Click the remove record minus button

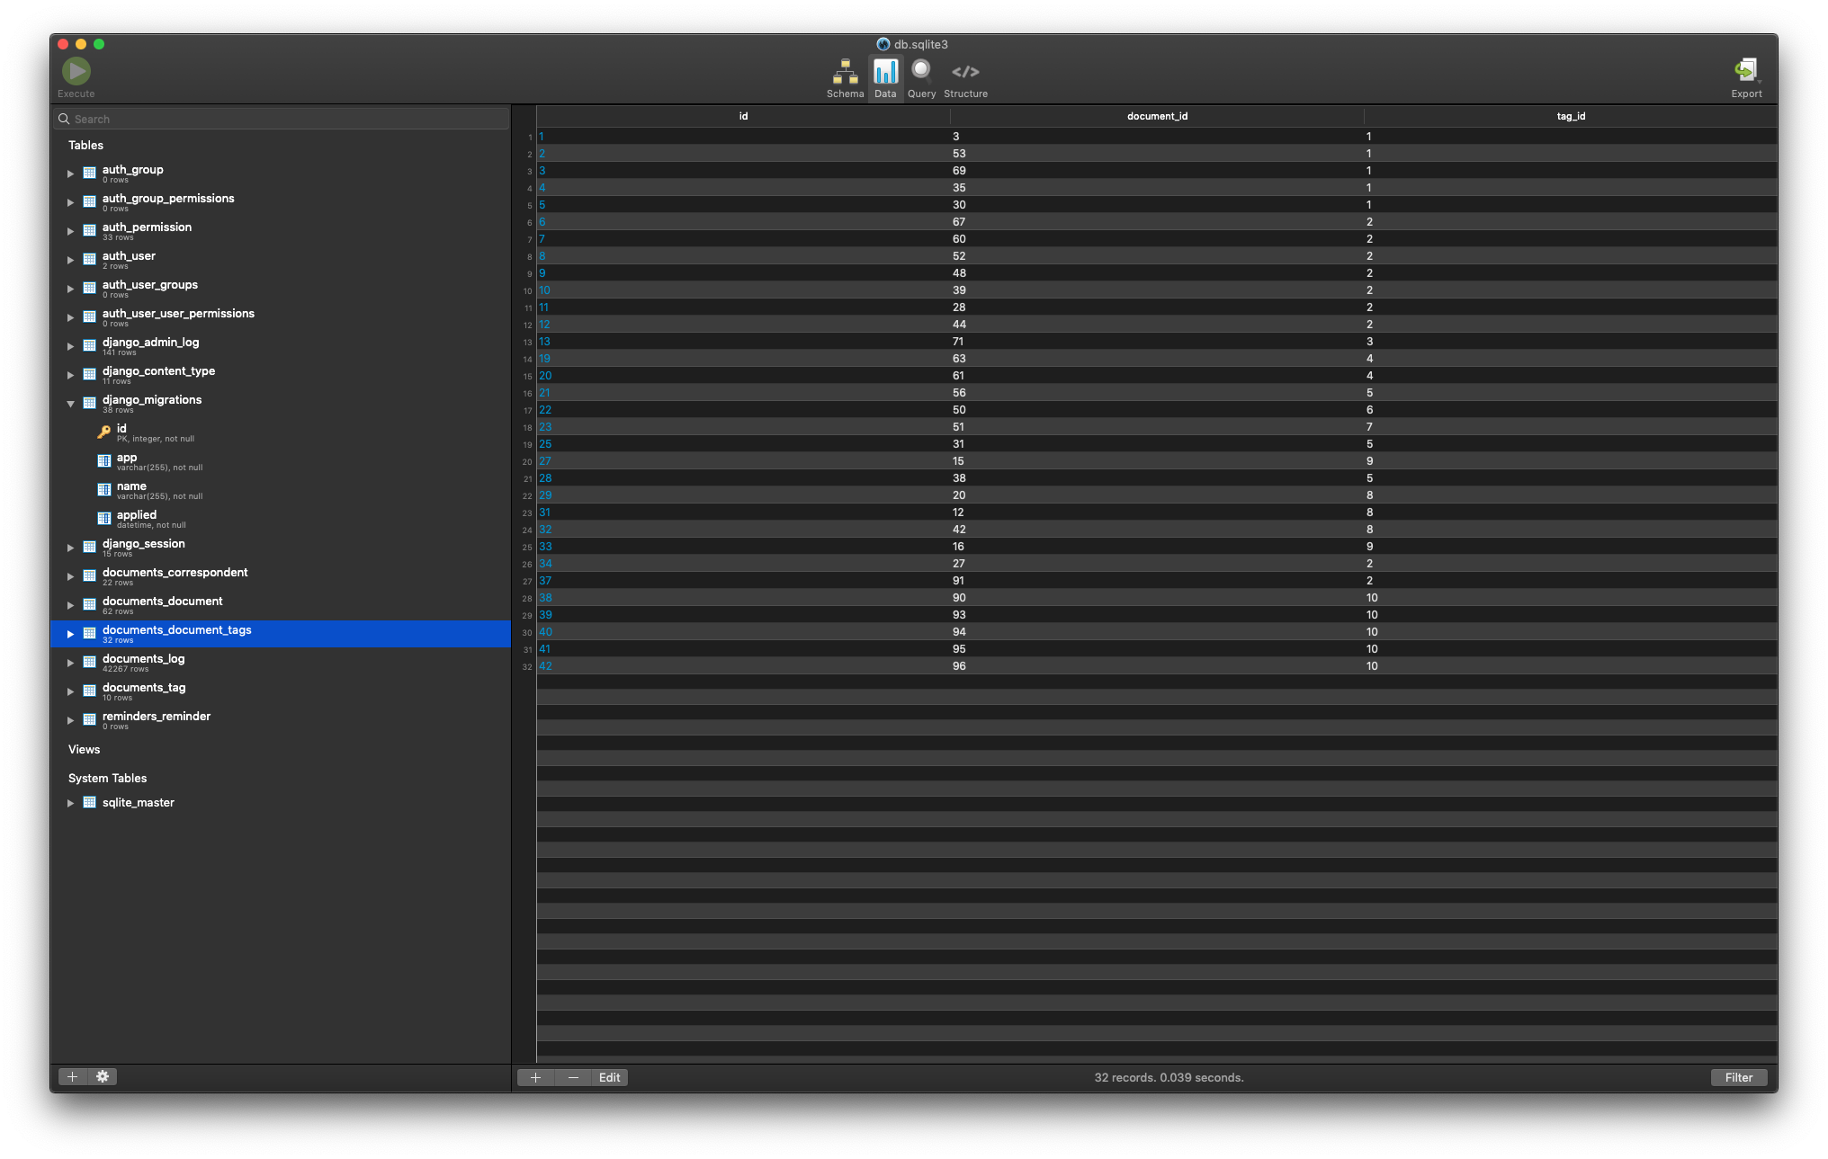tap(573, 1077)
